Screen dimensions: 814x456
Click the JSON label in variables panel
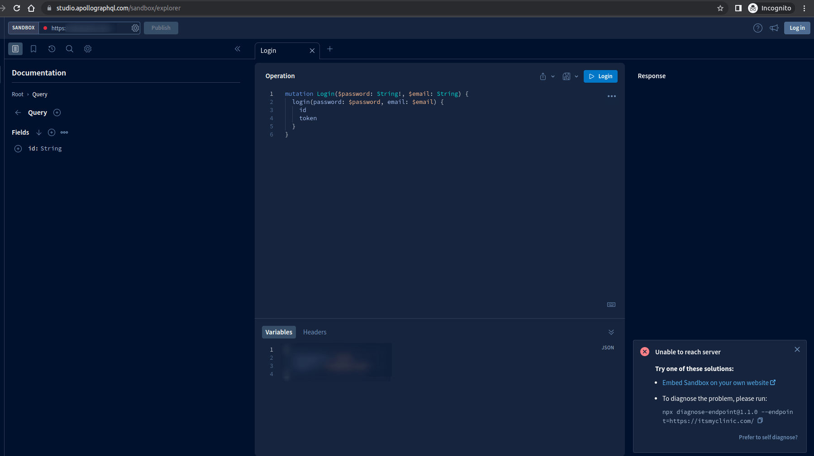608,348
